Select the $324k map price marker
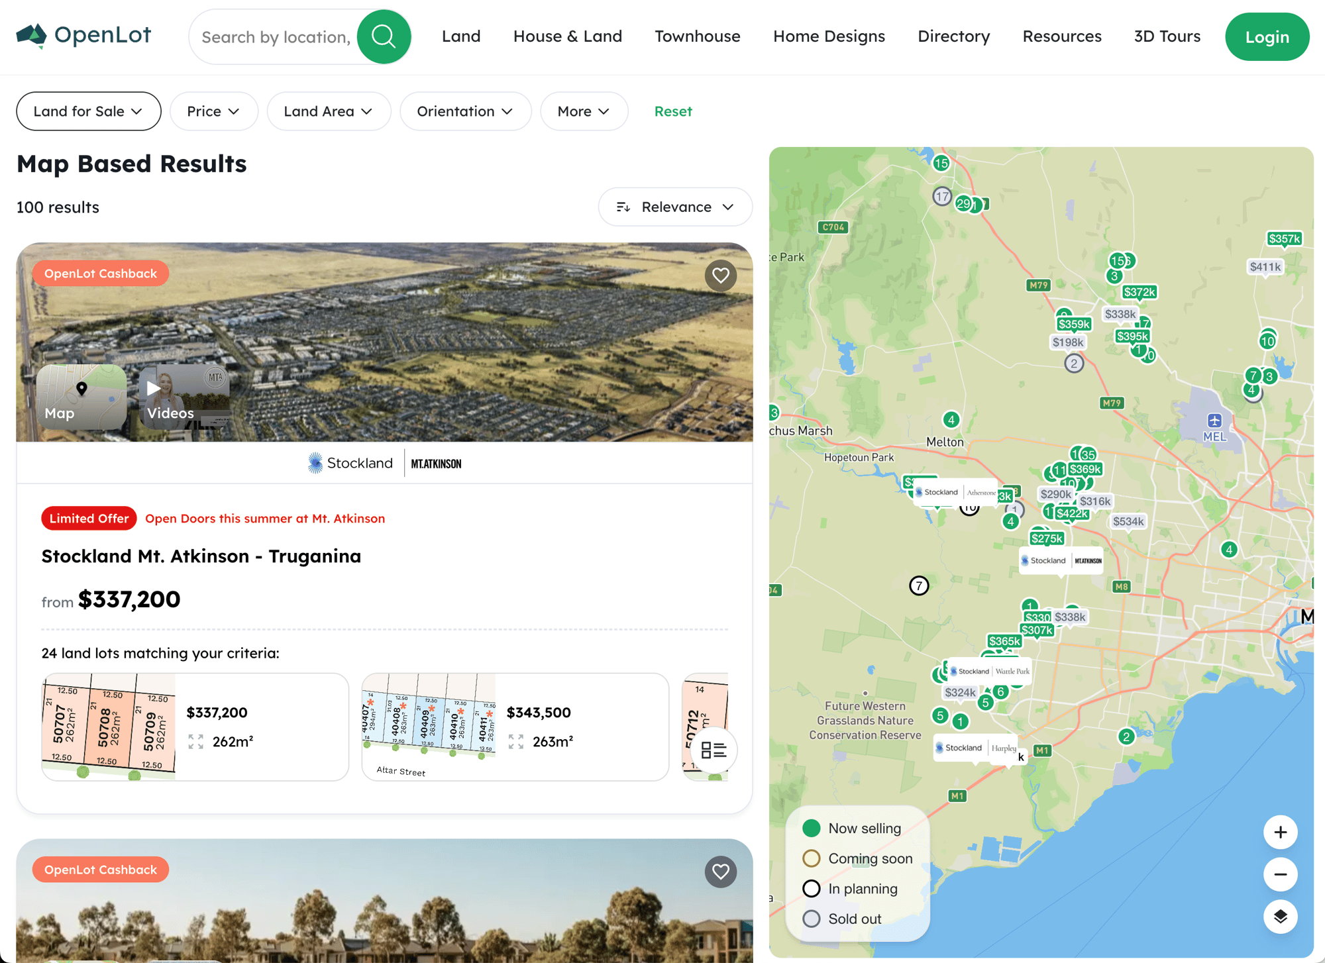This screenshot has width=1325, height=963. pyautogui.click(x=960, y=693)
